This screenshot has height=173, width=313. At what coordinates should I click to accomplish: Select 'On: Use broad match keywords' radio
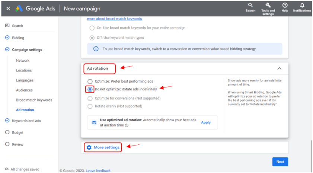click(x=92, y=28)
